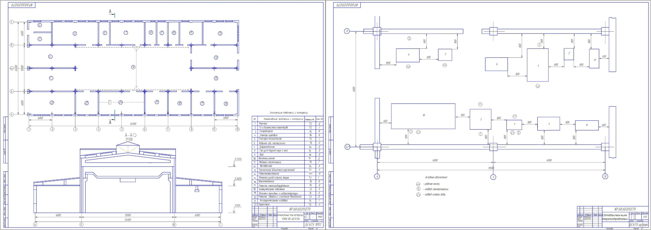Click equipment box number 9
651x230 pixels.
click(x=408, y=55)
